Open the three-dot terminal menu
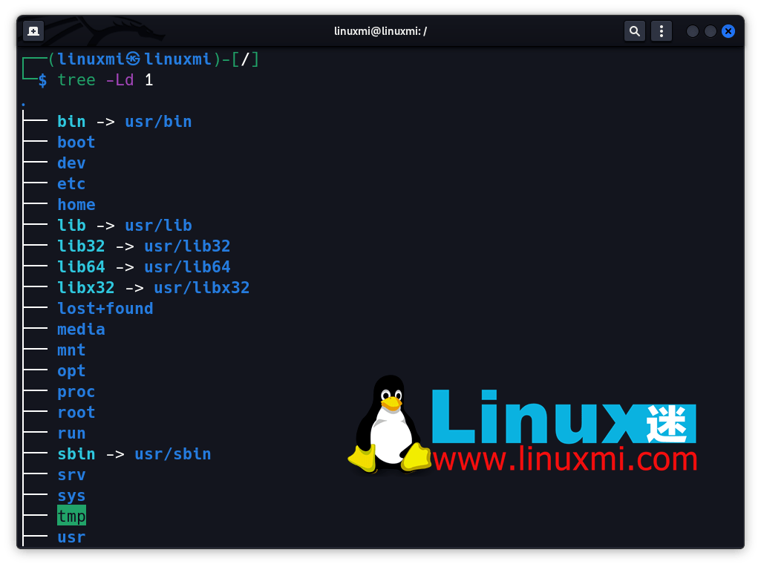 (661, 31)
